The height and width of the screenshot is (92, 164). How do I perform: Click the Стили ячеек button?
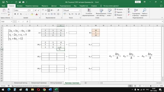click(109, 12)
